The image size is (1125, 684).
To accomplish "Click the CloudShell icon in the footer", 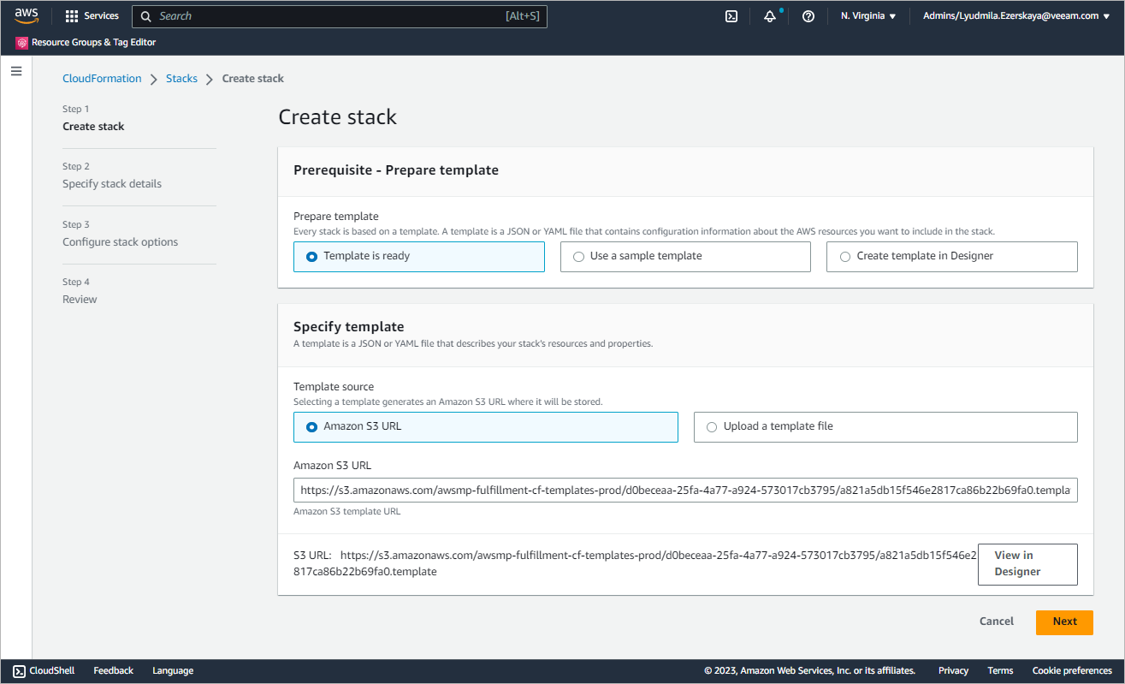I will (19, 671).
